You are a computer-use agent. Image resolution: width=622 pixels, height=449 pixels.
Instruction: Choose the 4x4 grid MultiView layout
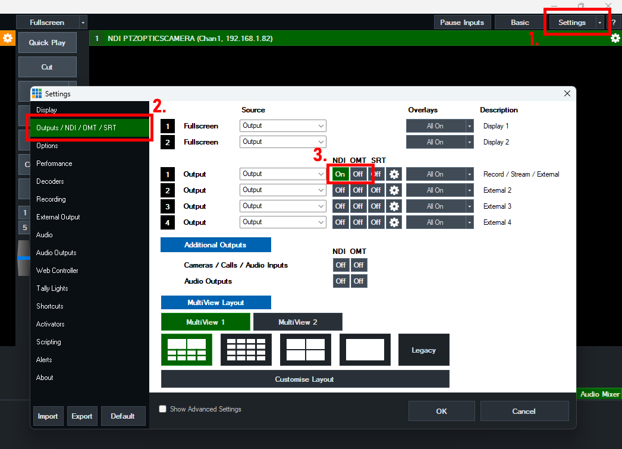click(x=246, y=349)
